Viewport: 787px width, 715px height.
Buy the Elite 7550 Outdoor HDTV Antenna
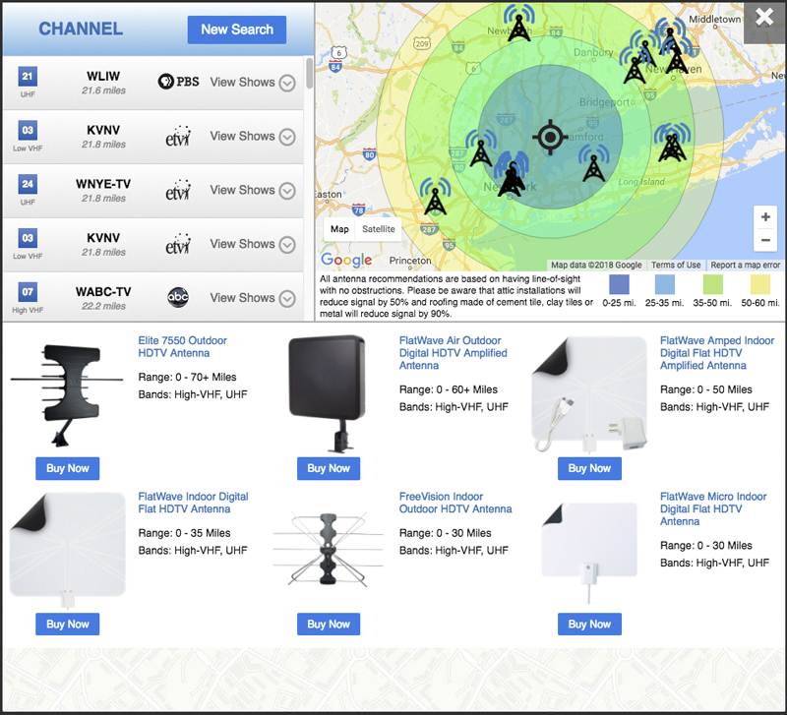click(x=67, y=468)
